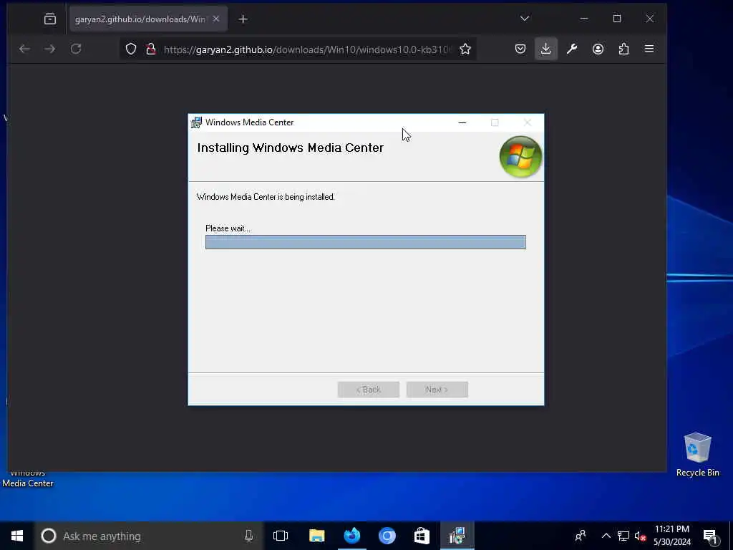Screen dimensions: 733x550
Task: Click the disabled Next button
Action: (437, 390)
